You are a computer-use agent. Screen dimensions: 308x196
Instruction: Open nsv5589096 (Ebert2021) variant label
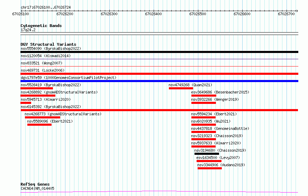coord(50,121)
